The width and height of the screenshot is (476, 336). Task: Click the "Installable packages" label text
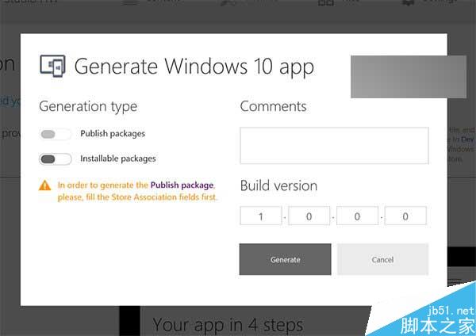click(x=117, y=158)
